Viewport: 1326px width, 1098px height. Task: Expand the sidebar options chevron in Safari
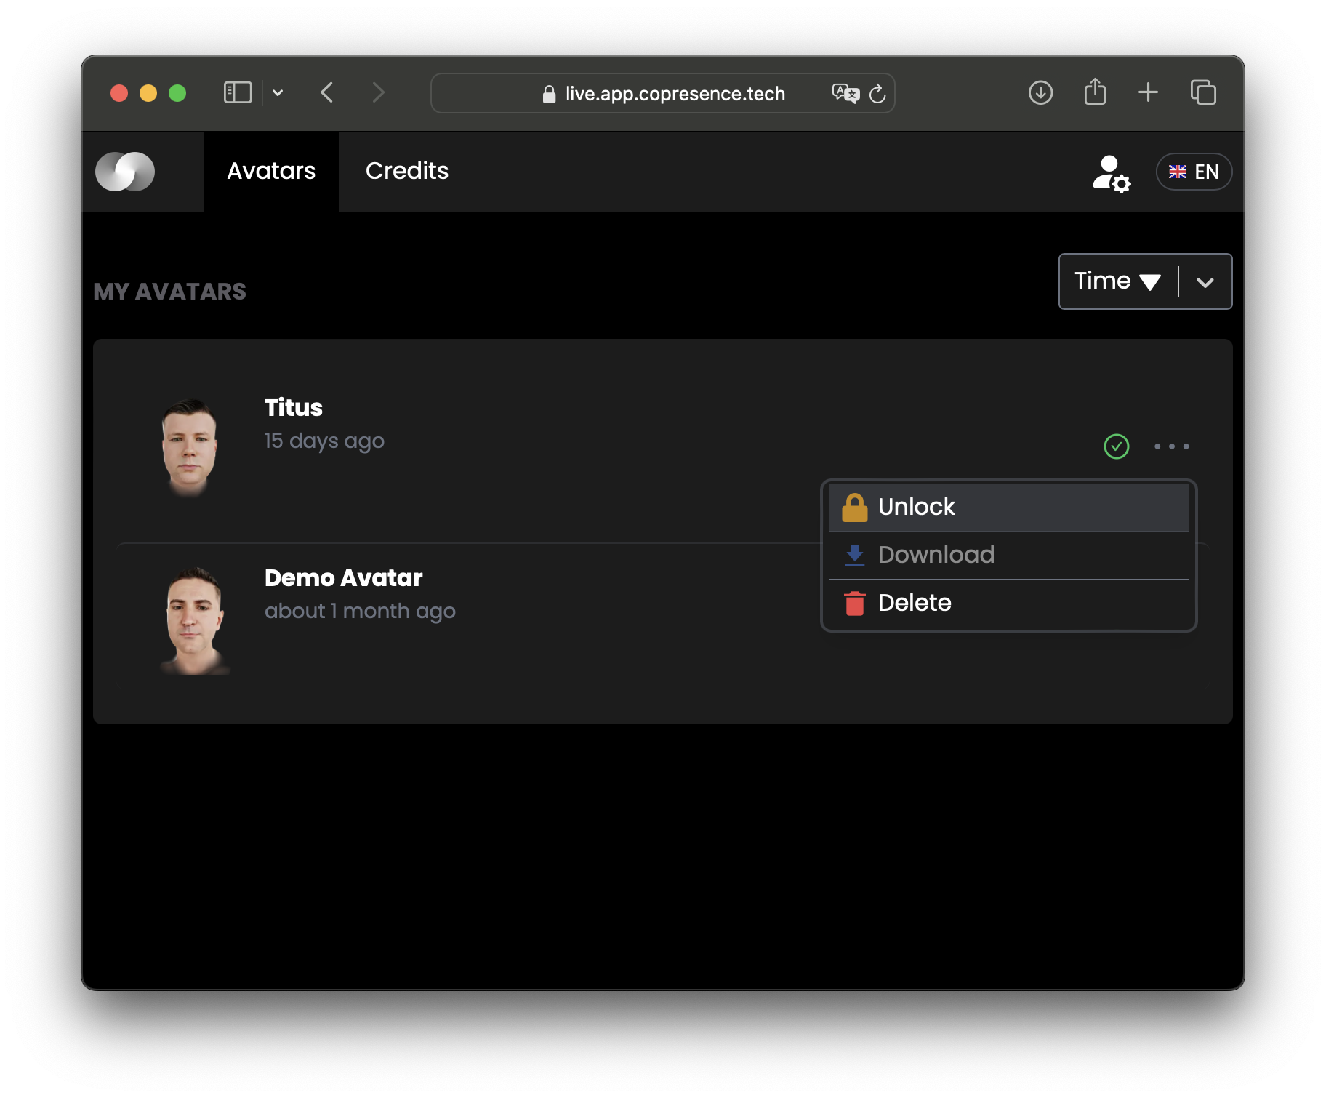tap(278, 93)
